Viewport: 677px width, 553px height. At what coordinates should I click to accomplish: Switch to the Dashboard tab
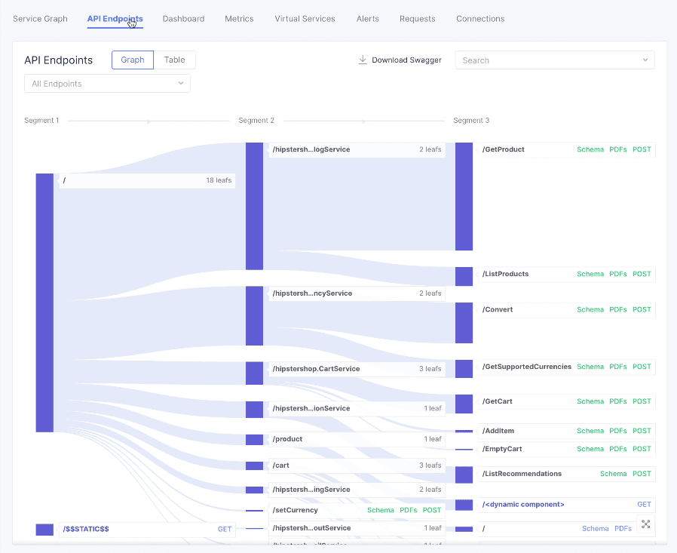183,19
